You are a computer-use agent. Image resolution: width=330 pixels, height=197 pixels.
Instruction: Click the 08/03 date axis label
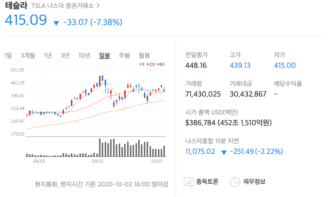click(39, 162)
